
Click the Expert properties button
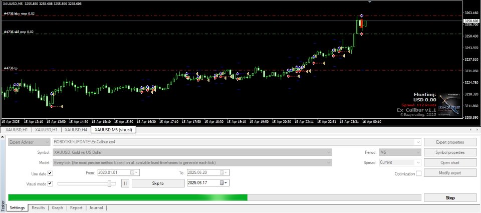pyautogui.click(x=450, y=142)
